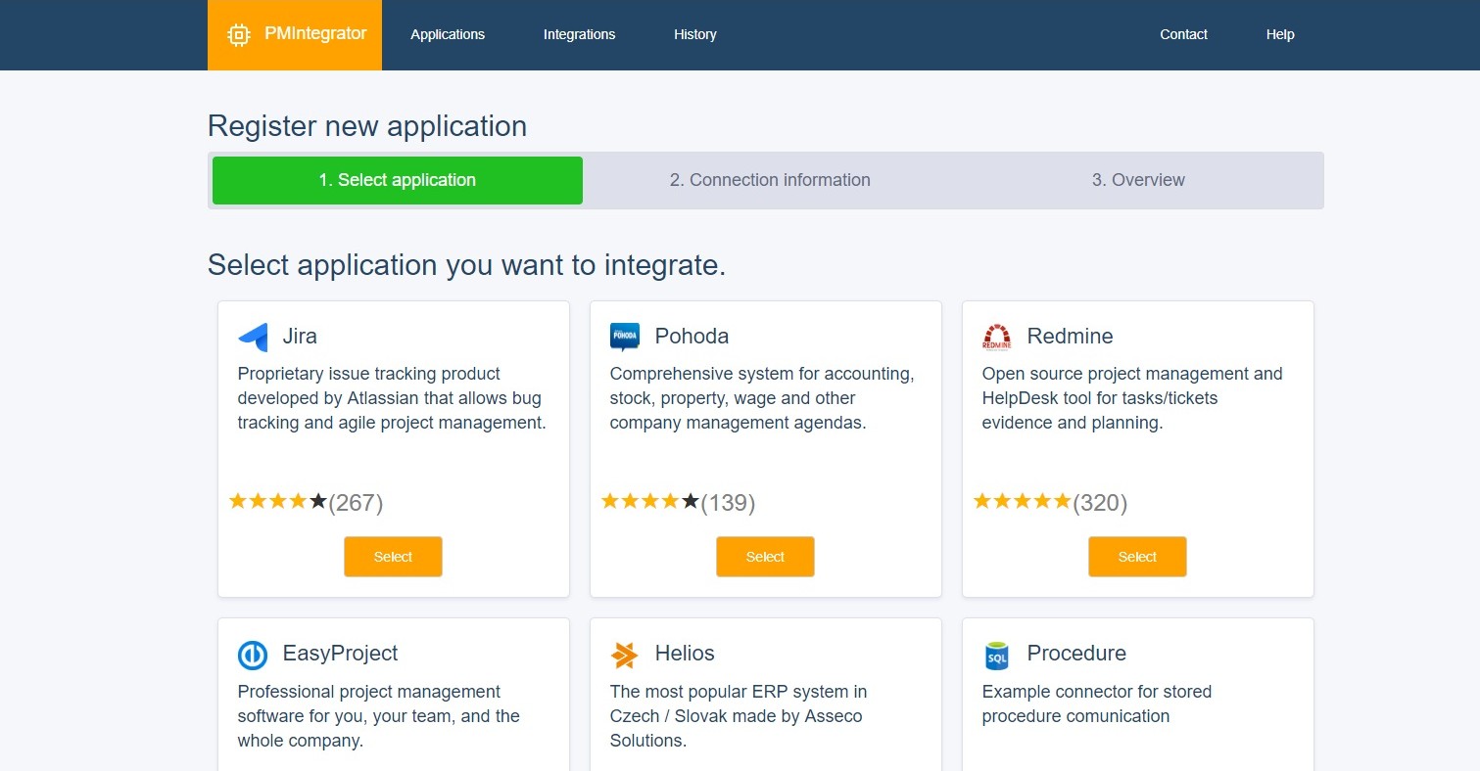
Task: Select the Redmine application
Action: [1137, 556]
